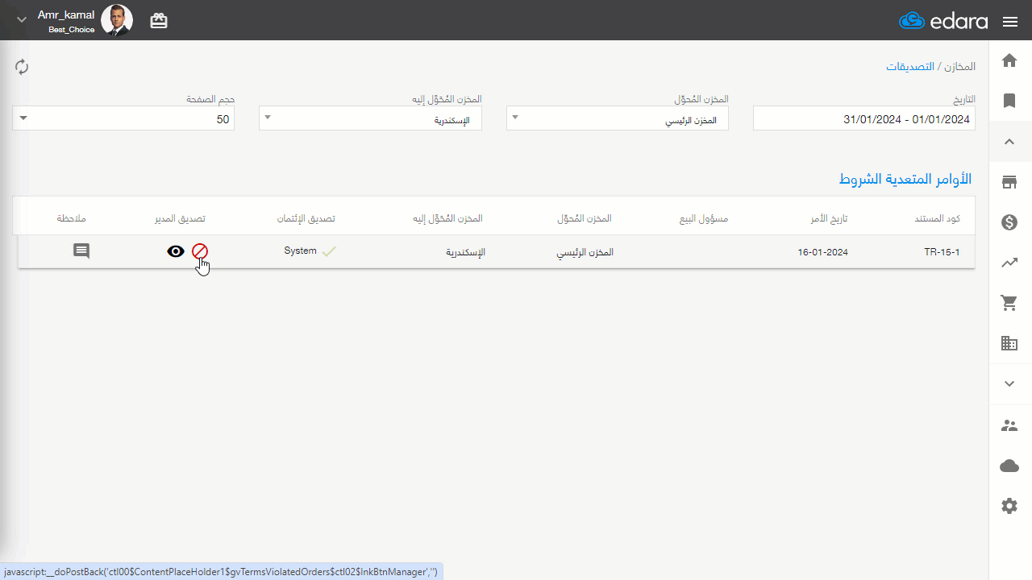Open المخزن المُحوّل dropdown

[x=618, y=119]
